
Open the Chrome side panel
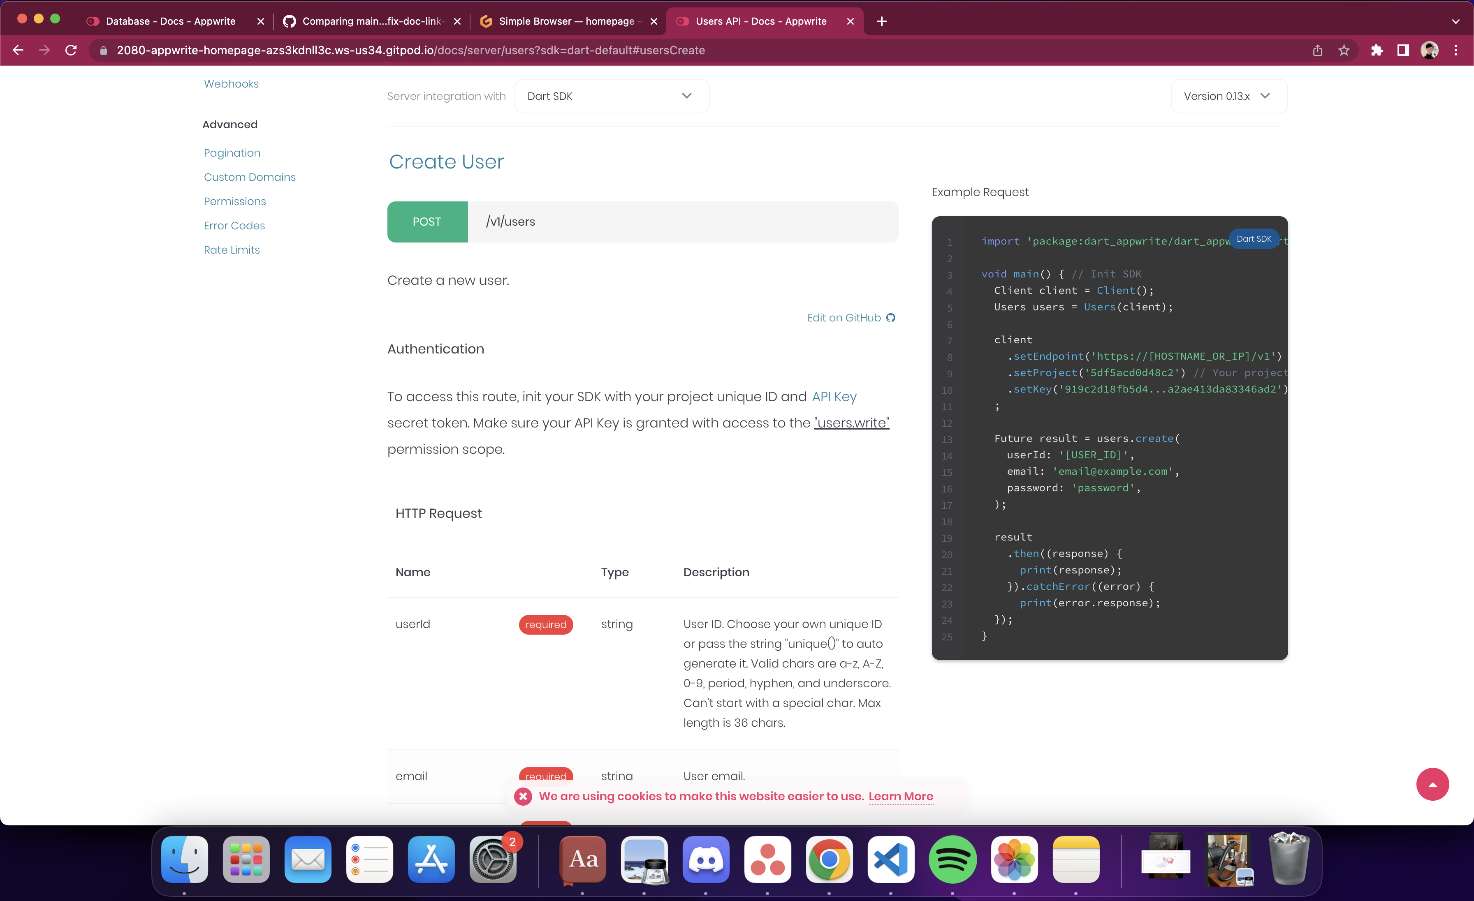pyautogui.click(x=1403, y=50)
